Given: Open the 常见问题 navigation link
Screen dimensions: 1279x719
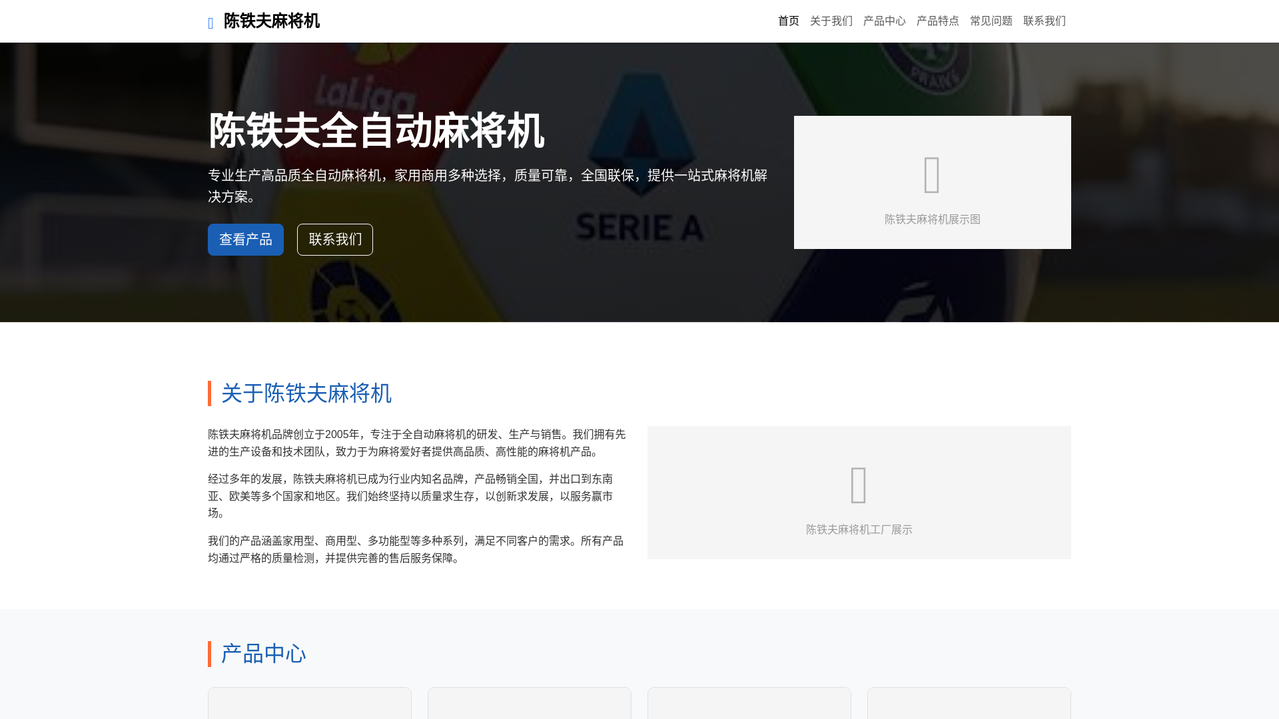Looking at the screenshot, I should click(x=991, y=21).
